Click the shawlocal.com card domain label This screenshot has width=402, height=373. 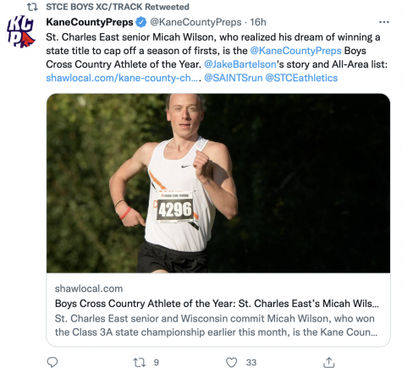click(x=89, y=288)
